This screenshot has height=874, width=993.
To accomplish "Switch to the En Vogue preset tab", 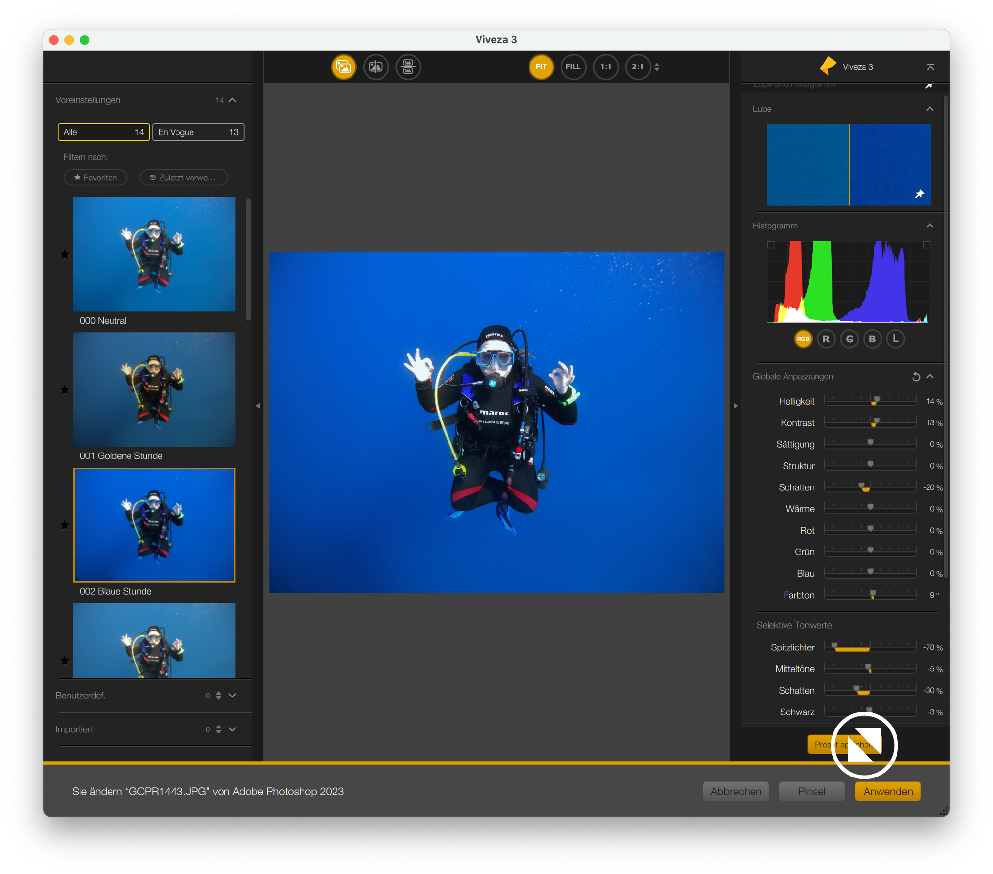I will point(198,132).
